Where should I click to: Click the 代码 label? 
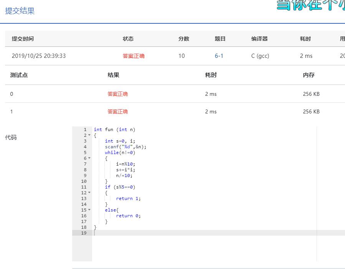tap(11, 137)
